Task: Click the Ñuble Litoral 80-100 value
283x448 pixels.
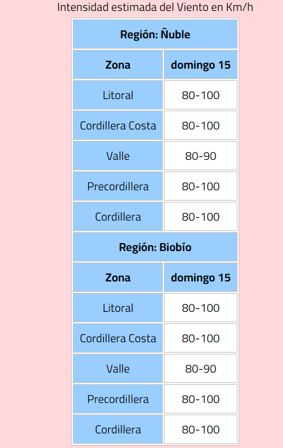Action: [200, 95]
